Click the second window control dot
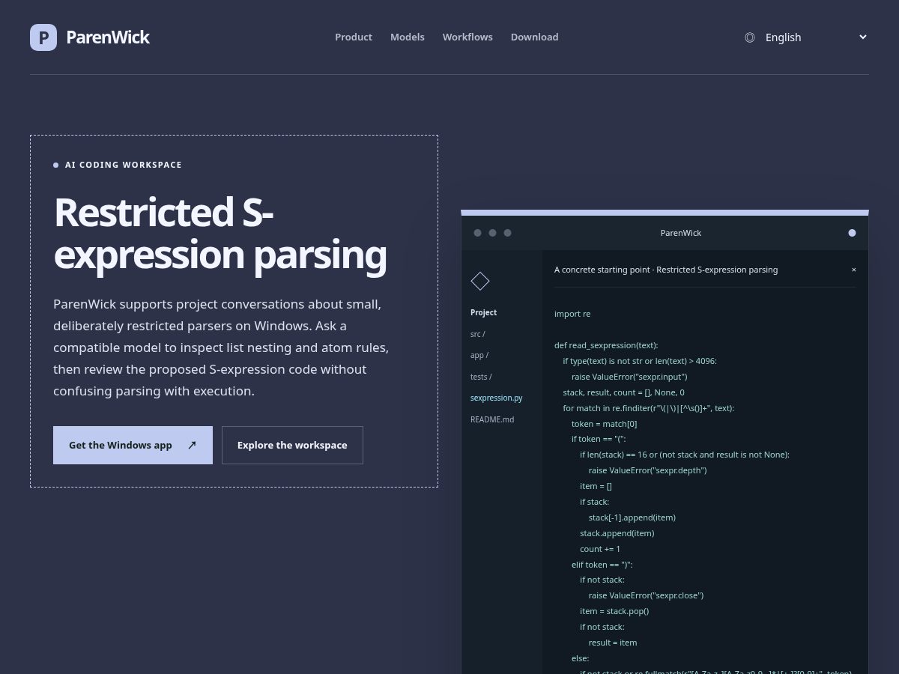Screen dimensions: 899x674 coord(492,233)
